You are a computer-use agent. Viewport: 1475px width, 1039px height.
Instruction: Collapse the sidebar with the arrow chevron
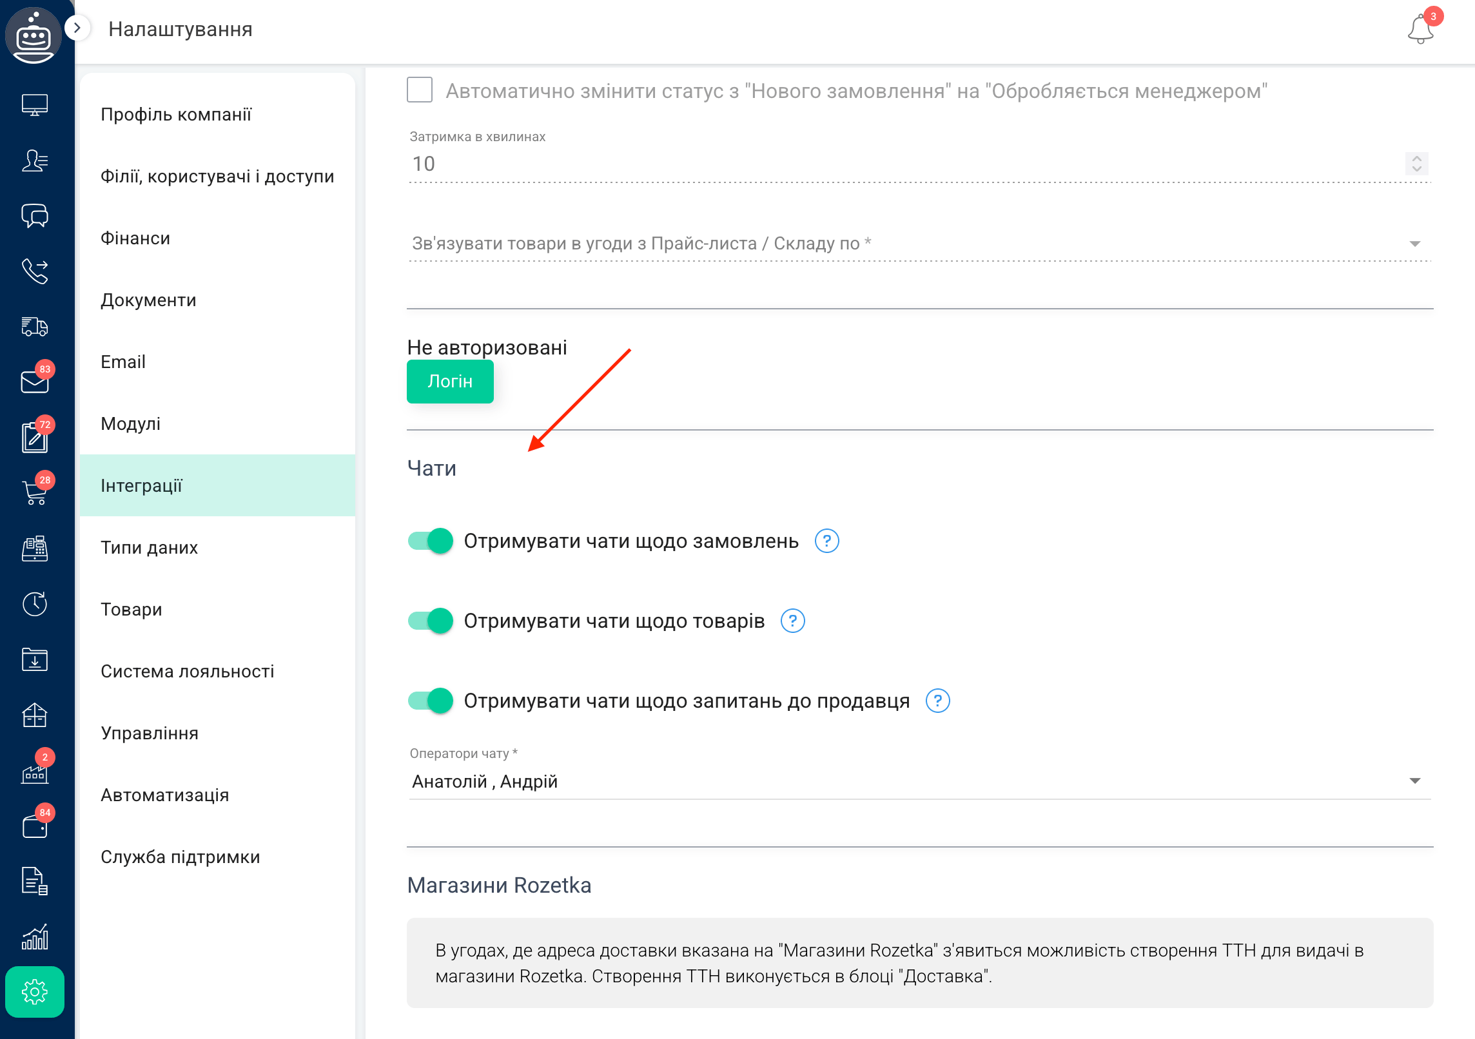coord(78,28)
